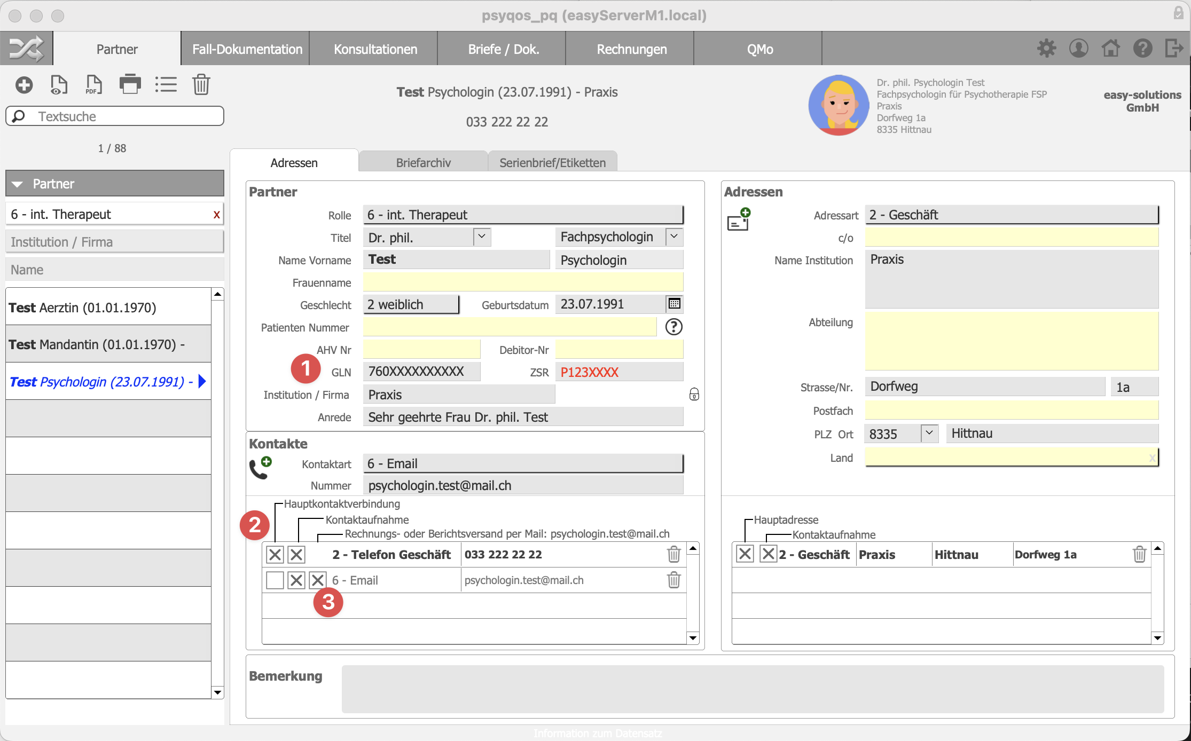Add a new address with card plus icon
The image size is (1191, 741).
tap(739, 219)
